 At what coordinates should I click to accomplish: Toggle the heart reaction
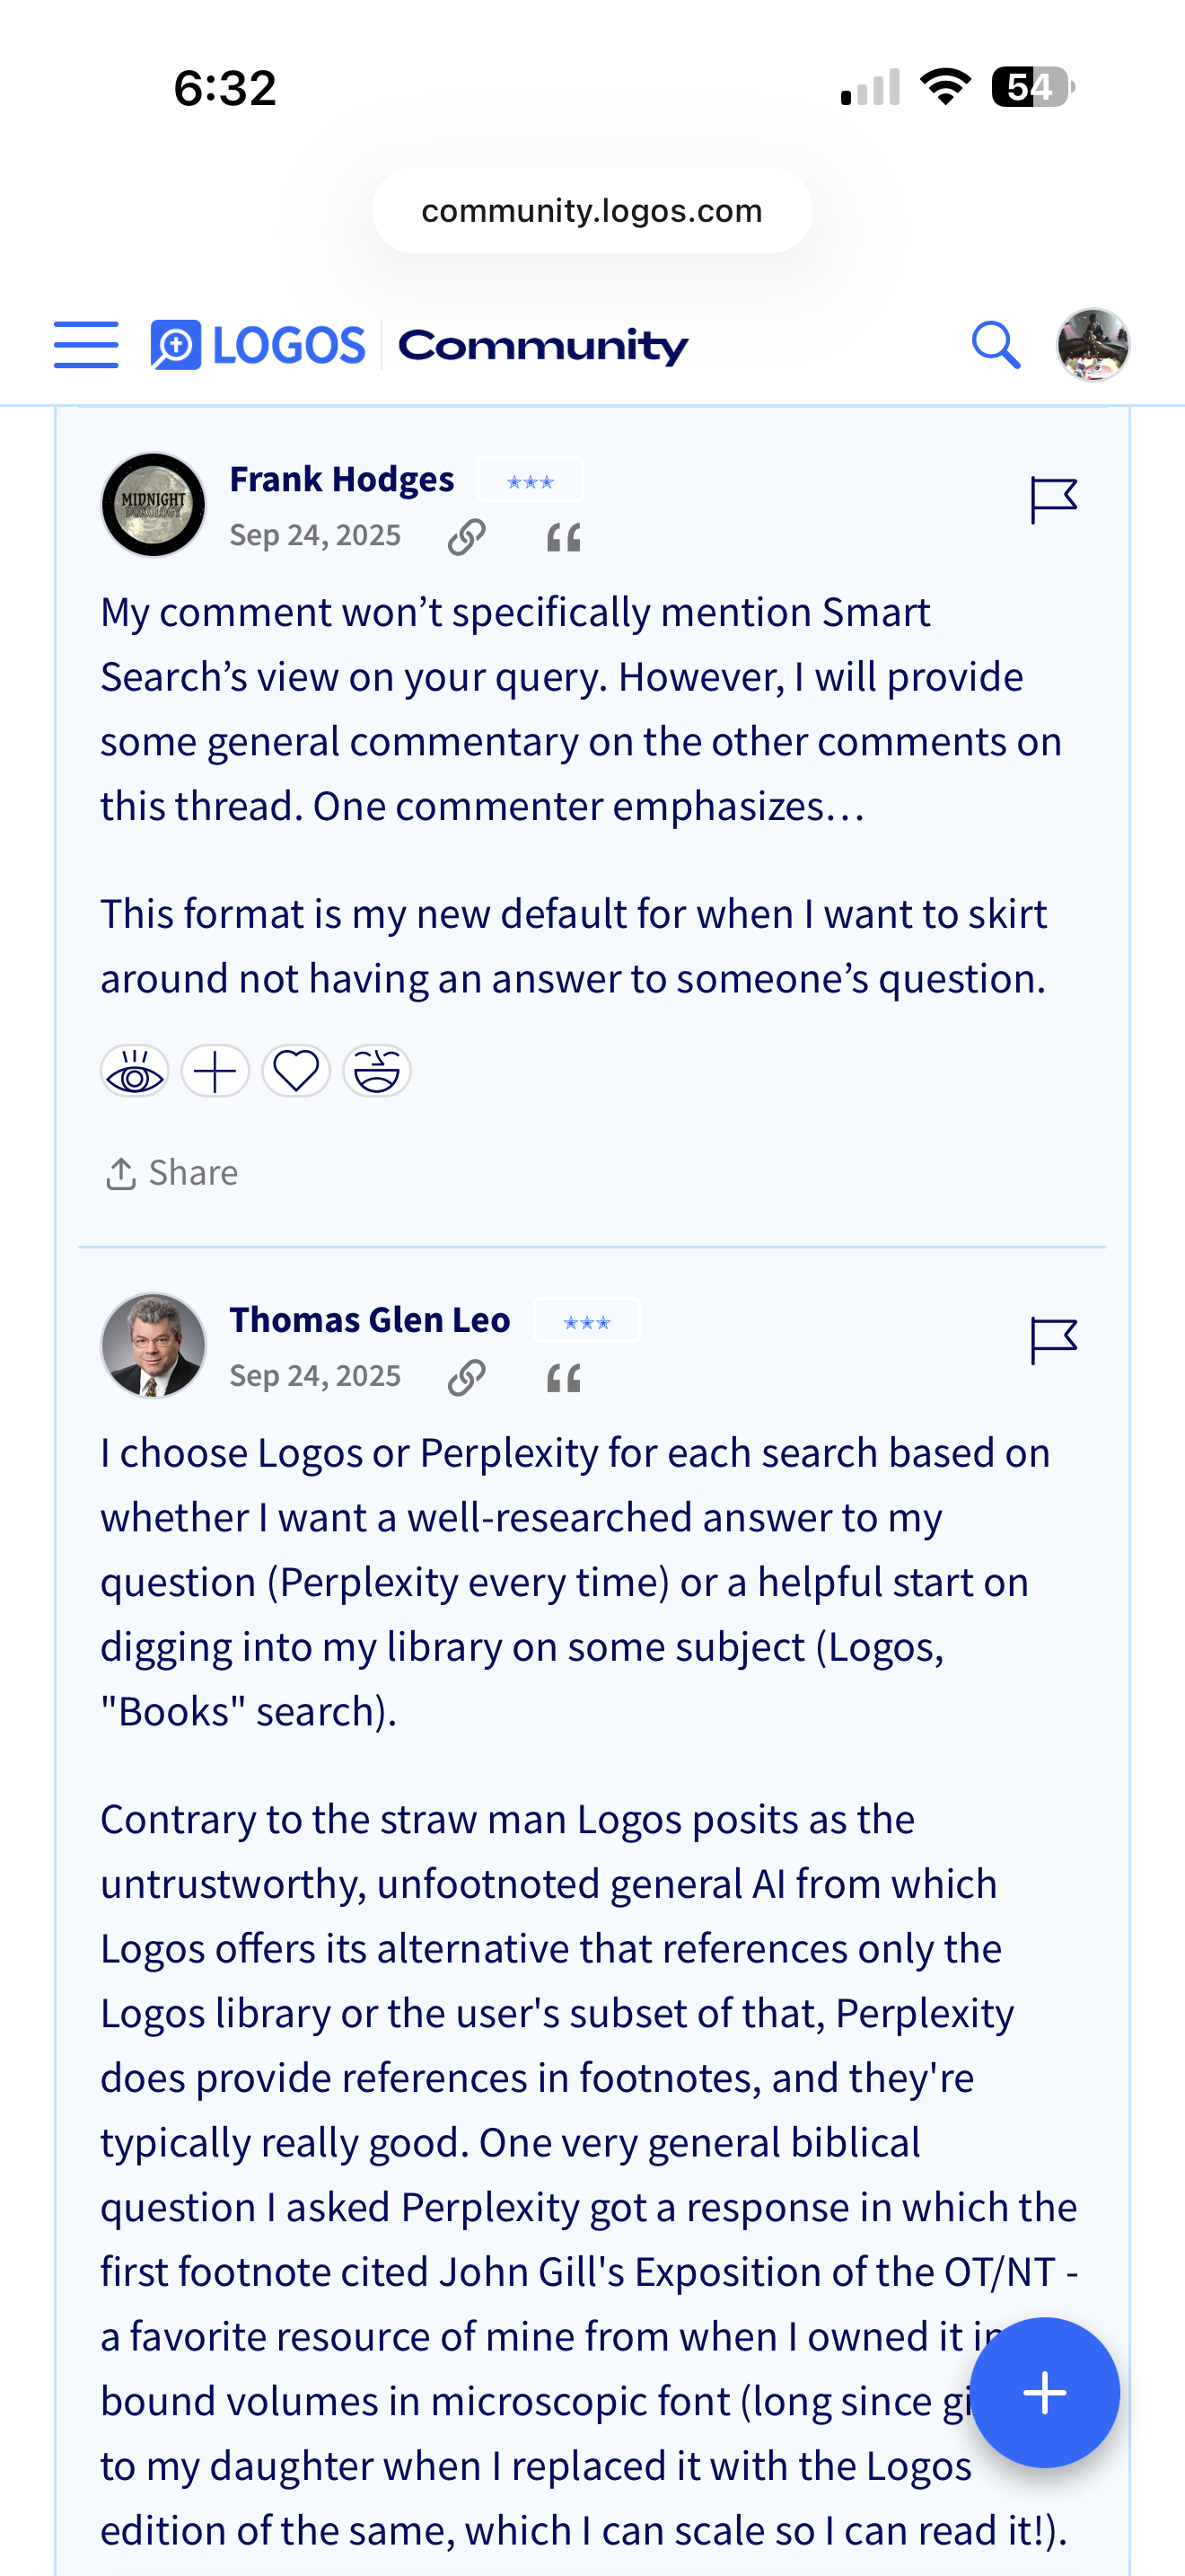click(297, 1071)
